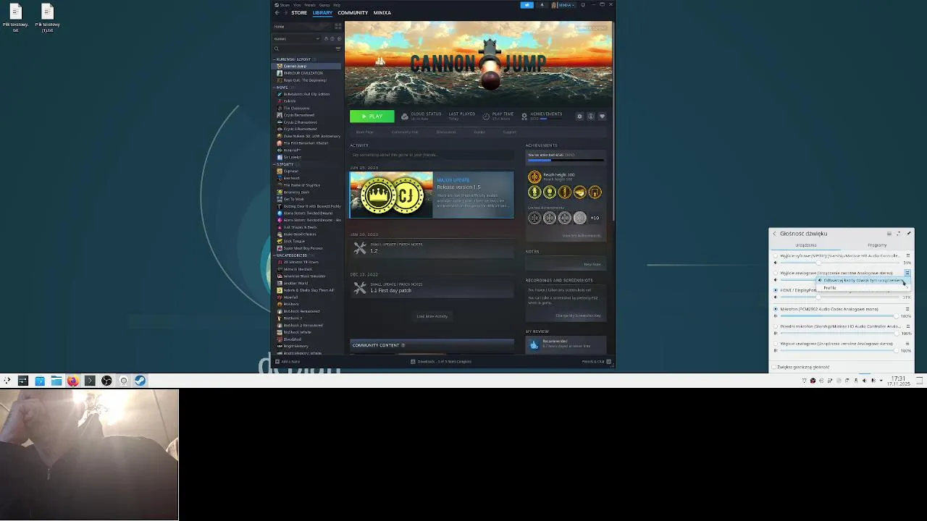Image resolution: width=927 pixels, height=521 pixels.
Task: Enable the Zwiększ graniczną głośność checkbox
Action: pos(775,367)
